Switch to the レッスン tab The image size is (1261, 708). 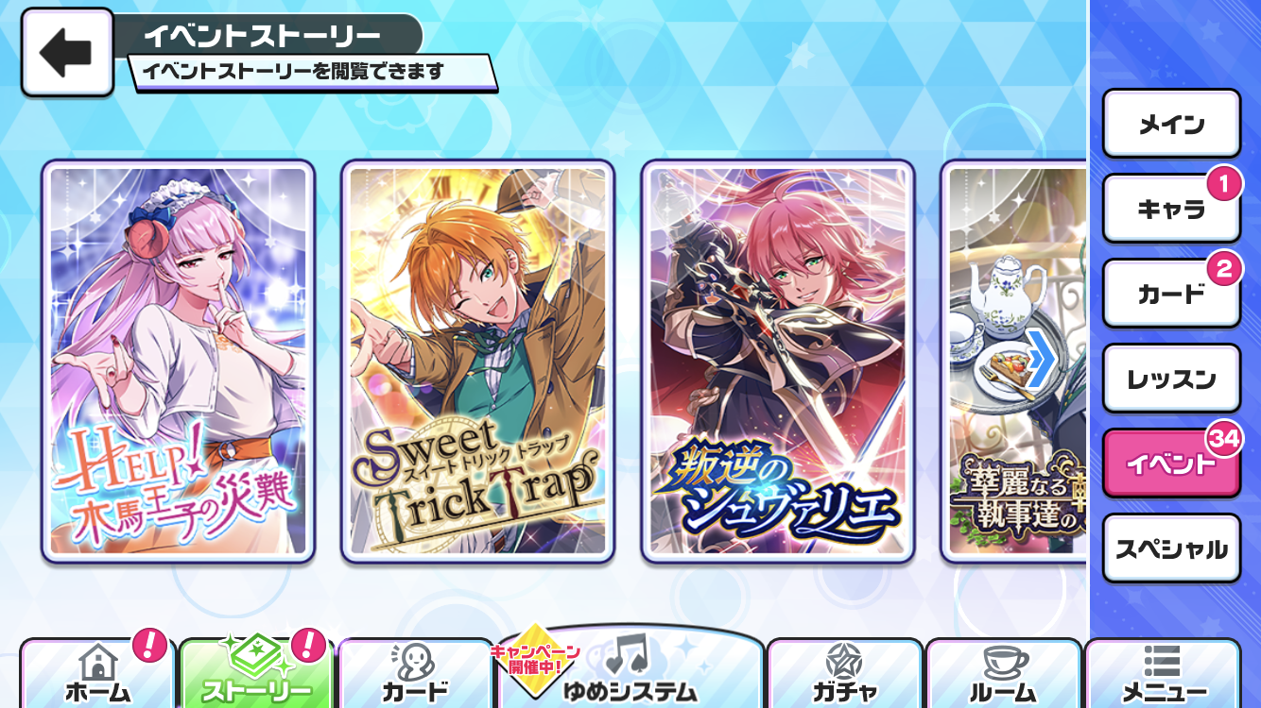[x=1171, y=379]
